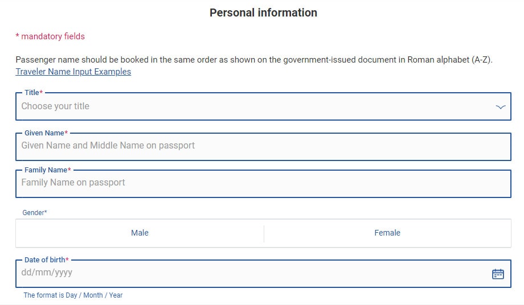Expand the Title dropdown arrow

click(501, 107)
